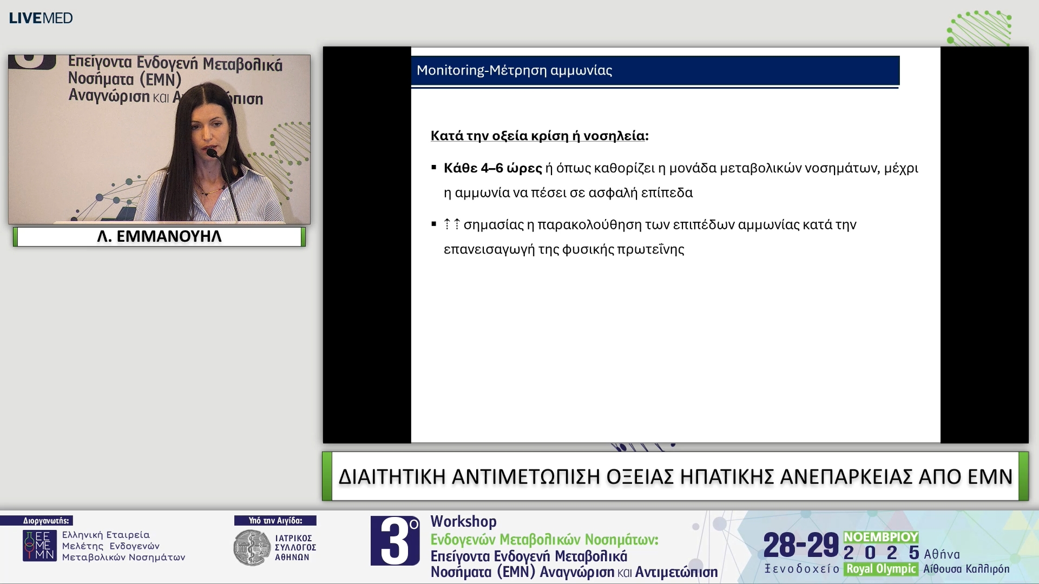Click the Workshop title text in footer

(463, 521)
